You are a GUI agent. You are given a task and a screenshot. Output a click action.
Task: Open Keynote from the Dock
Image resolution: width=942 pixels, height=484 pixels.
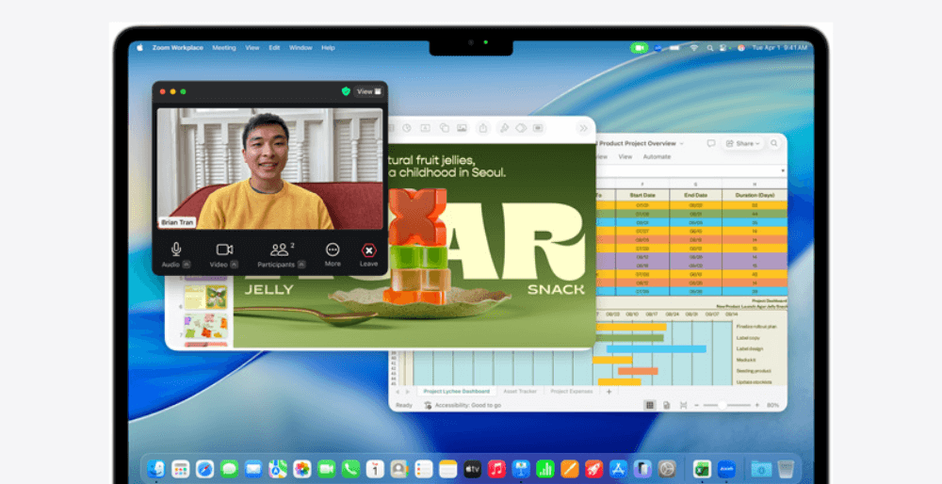click(521, 468)
